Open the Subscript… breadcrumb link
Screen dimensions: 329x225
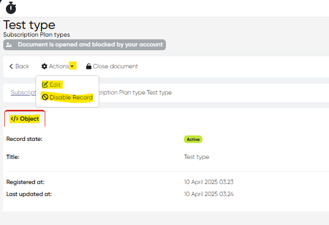(23, 92)
